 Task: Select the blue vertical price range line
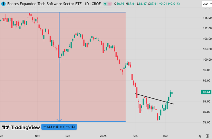[59, 68]
